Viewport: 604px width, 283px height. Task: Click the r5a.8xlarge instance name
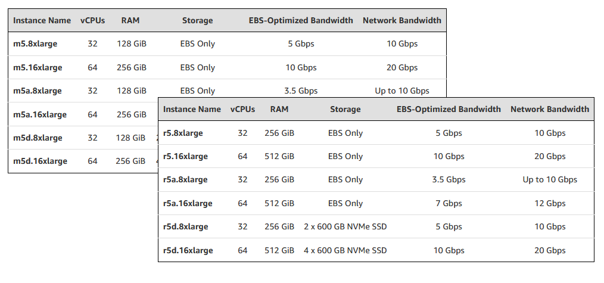click(185, 179)
